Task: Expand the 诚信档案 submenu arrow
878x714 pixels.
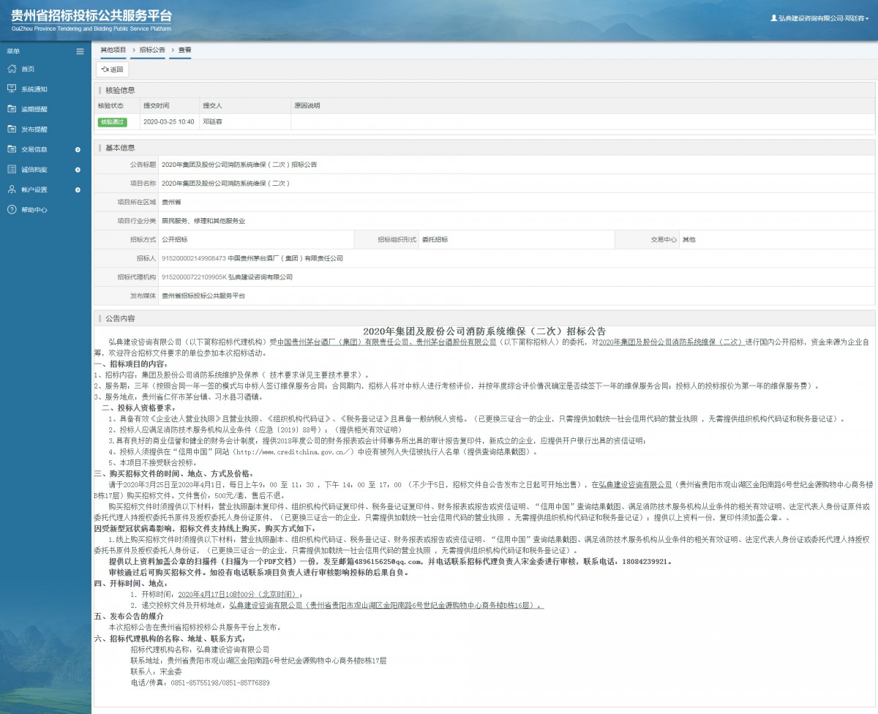Action: 78,170
